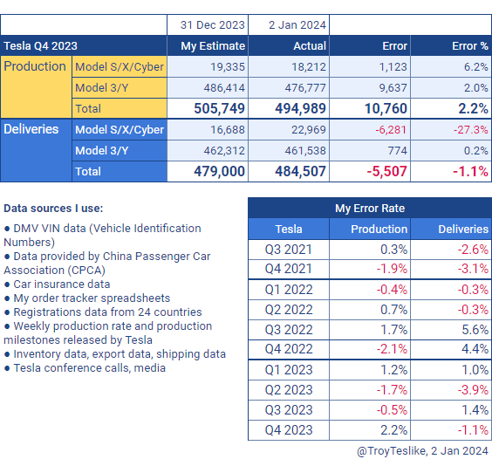Screen dimensions: 492x466
Task: Select the production estimate 19,335 cell
Action: click(x=208, y=67)
